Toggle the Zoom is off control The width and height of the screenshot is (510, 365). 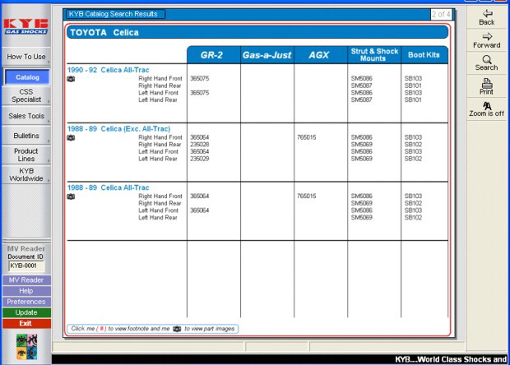[486, 109]
